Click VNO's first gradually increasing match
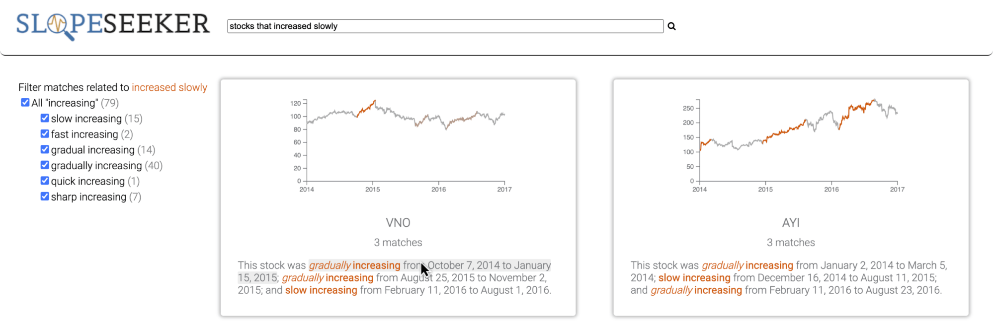Screen dimensions: 994x326 [x=354, y=265]
